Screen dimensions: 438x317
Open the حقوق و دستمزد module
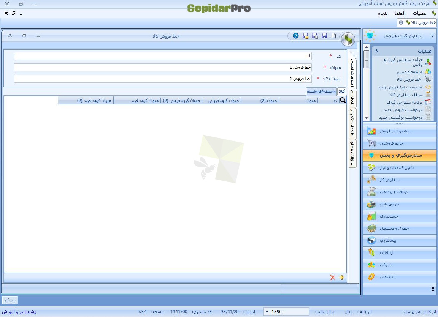400,228
